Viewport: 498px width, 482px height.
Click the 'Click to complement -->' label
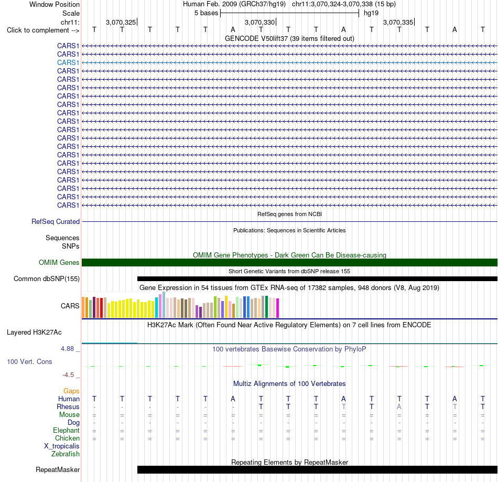tap(43, 30)
